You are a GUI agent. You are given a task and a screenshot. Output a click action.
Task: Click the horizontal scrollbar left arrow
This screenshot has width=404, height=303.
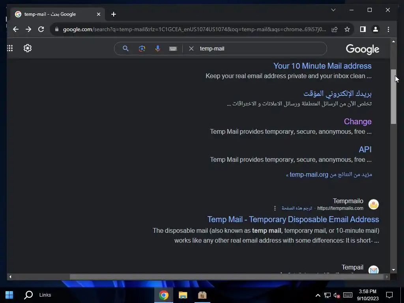(x=10, y=277)
